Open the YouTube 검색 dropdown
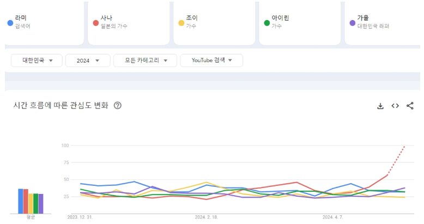Viewport: 424px width, 224px height. point(211,60)
